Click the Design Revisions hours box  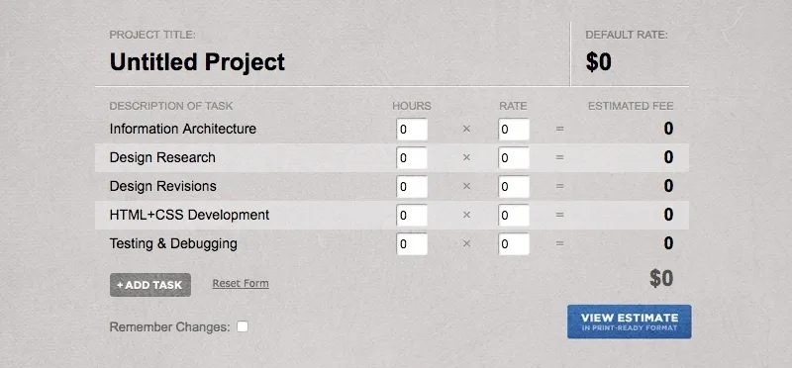tap(412, 187)
